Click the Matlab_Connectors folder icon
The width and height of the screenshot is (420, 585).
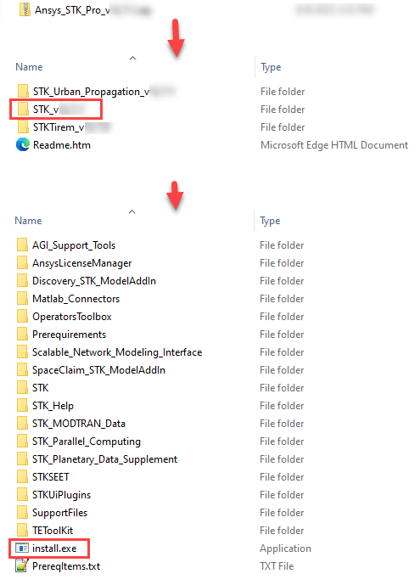coord(22,299)
